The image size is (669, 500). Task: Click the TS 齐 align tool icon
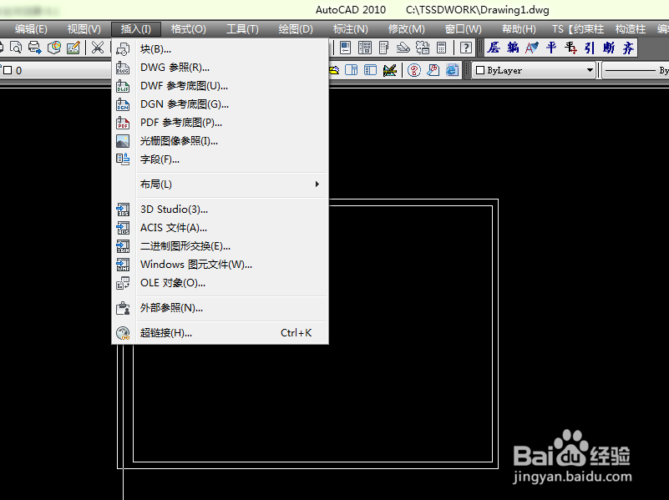point(628,48)
